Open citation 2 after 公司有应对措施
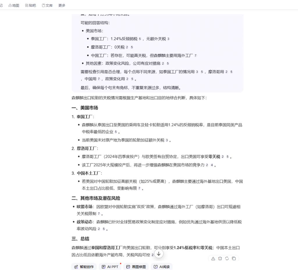 click(x=163, y=63)
